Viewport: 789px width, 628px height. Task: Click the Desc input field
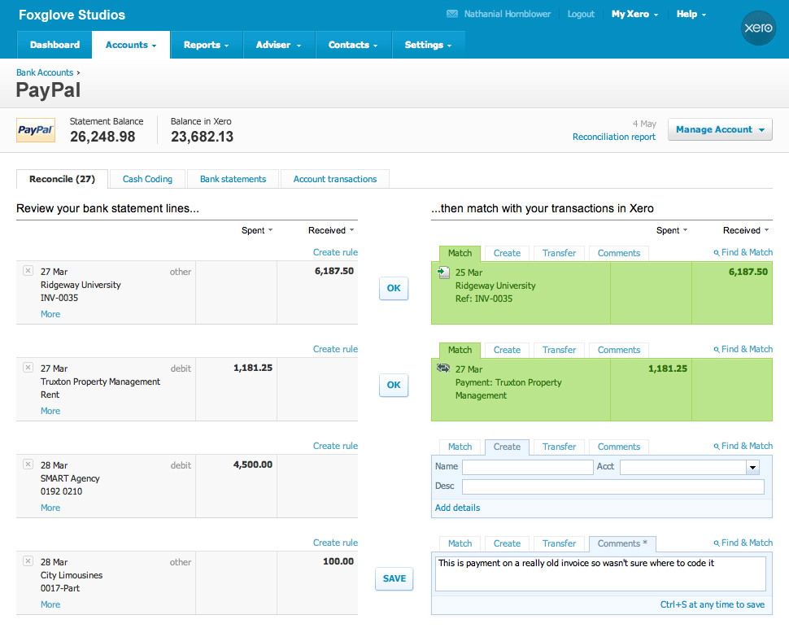612,486
